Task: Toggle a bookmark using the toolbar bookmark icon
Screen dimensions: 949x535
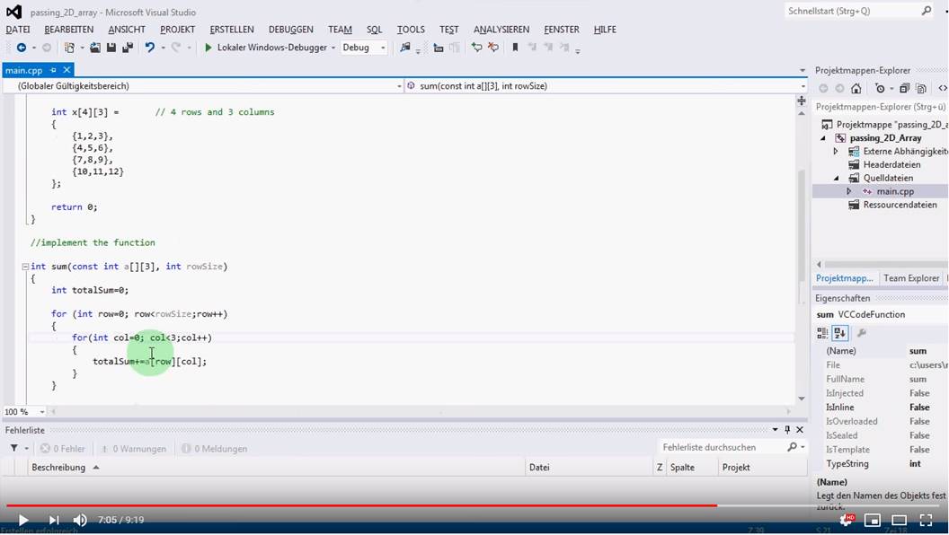Action: click(514, 48)
